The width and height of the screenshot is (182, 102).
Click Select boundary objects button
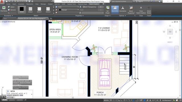(11, 7)
